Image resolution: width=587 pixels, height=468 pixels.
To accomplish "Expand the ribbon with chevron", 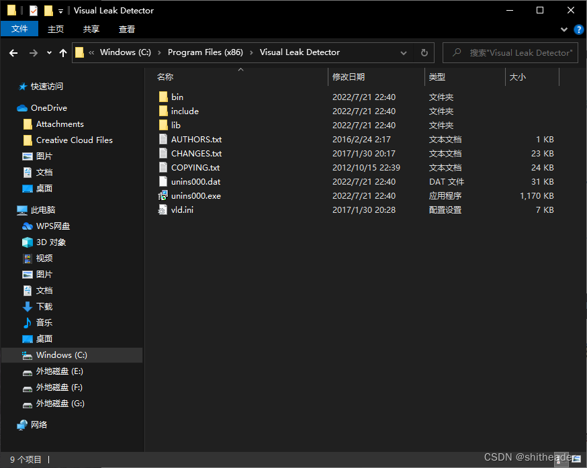I will (x=563, y=30).
